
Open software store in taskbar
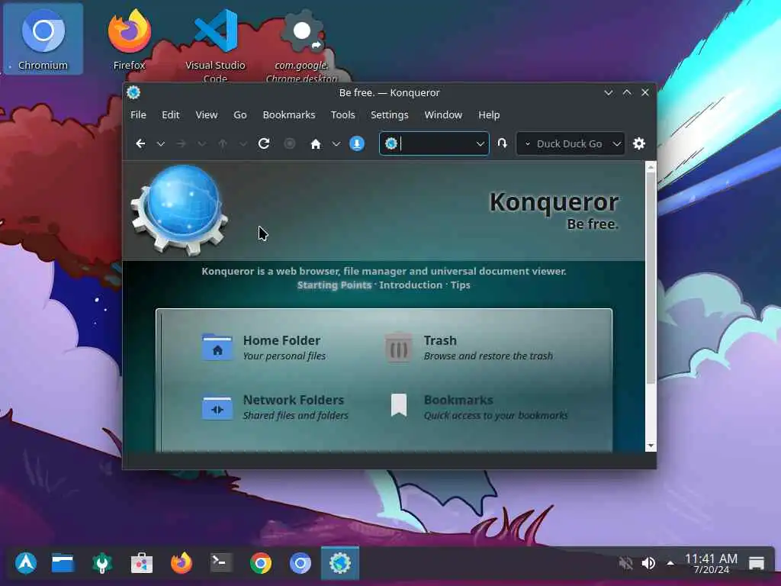(x=141, y=563)
